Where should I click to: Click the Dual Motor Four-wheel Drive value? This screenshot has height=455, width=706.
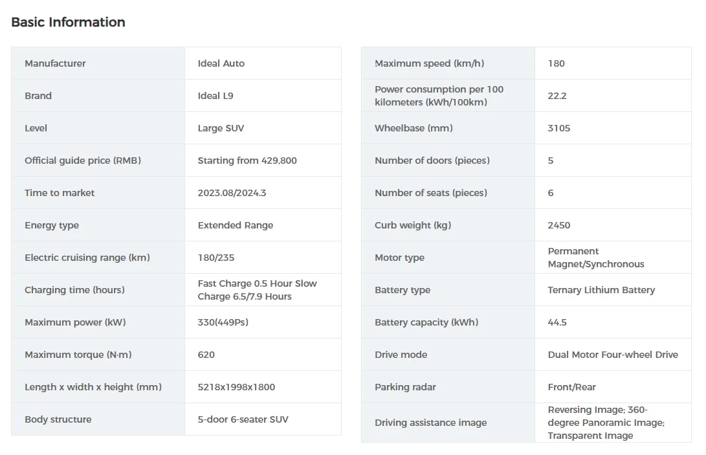[x=613, y=355]
